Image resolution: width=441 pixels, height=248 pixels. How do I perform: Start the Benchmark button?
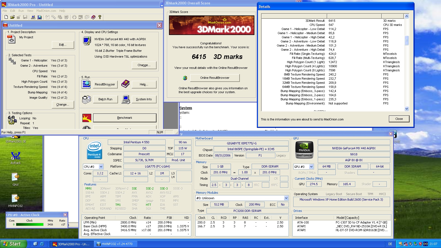[125, 118]
